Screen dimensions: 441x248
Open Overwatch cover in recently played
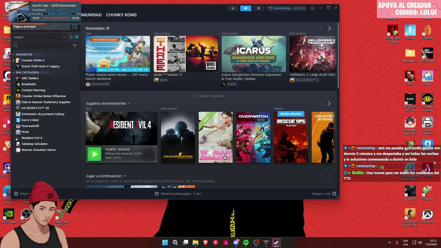tap(253, 137)
